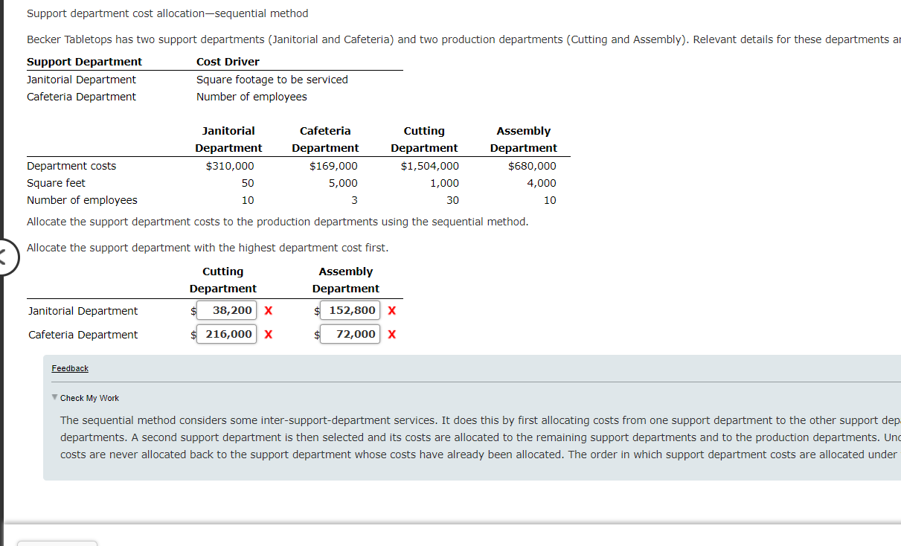Click inside the Janitorial Cutting answer field
Image resolution: width=901 pixels, height=546 pixels.
click(225, 310)
